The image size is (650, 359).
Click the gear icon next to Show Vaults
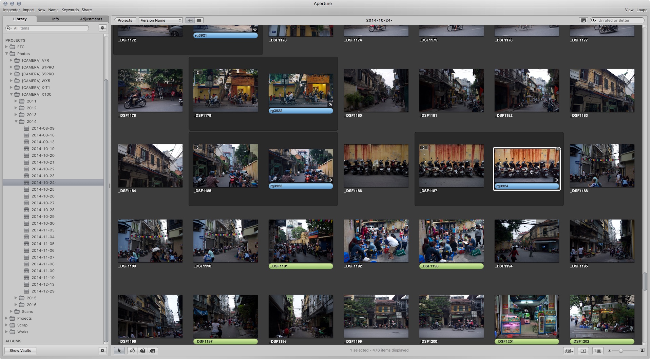(x=103, y=351)
